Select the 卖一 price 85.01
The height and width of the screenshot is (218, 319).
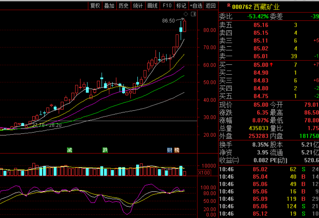click(x=261, y=57)
